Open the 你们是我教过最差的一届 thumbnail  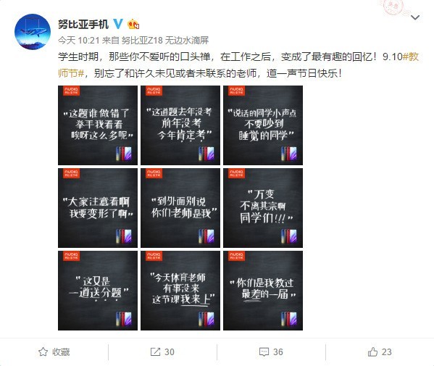(263, 291)
